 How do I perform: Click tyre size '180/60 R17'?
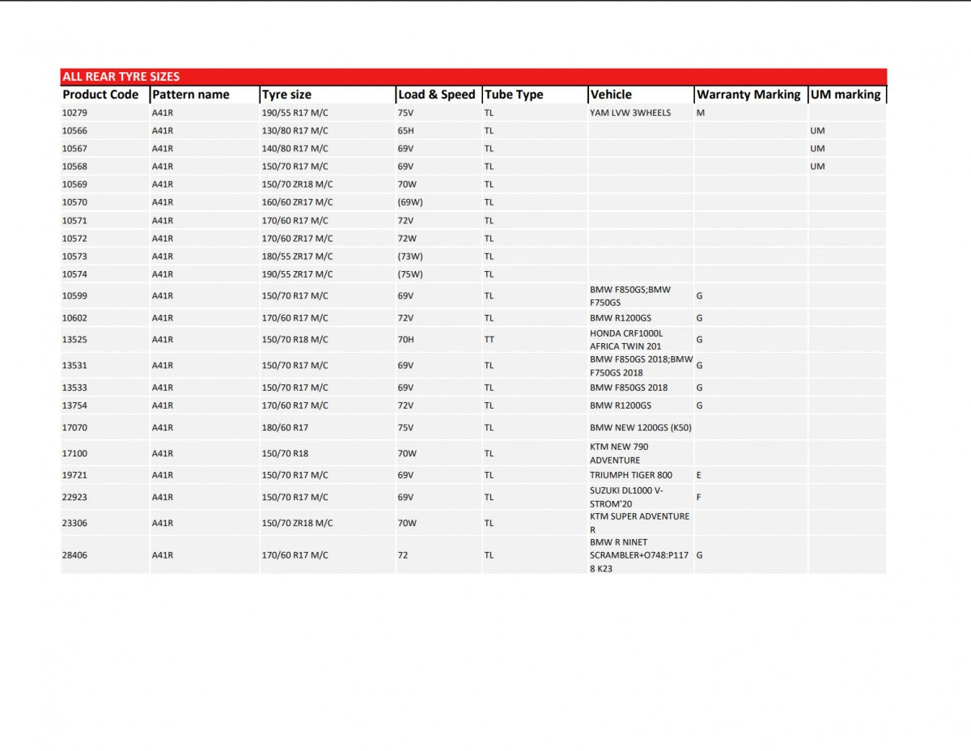[x=286, y=427]
